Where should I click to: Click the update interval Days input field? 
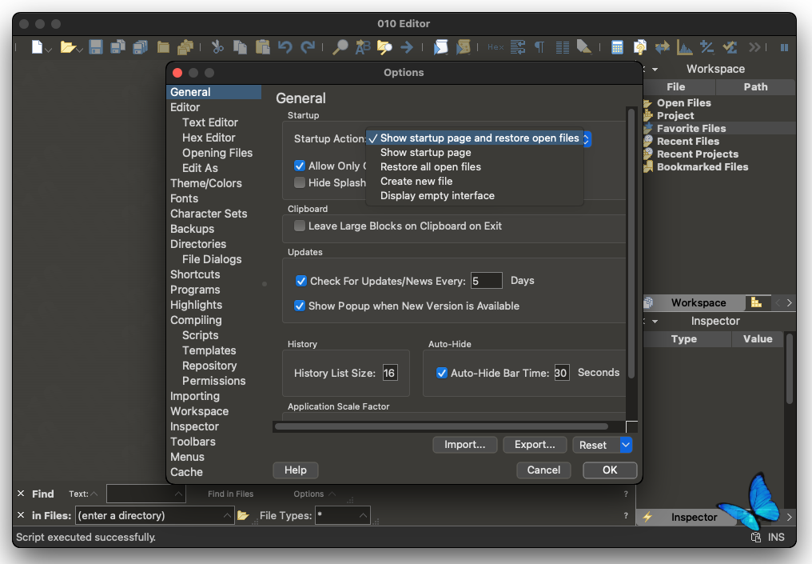[486, 281]
